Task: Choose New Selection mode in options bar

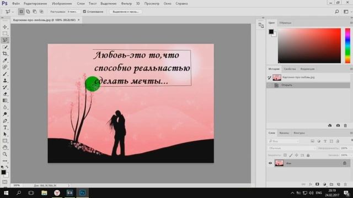Action: (21, 12)
